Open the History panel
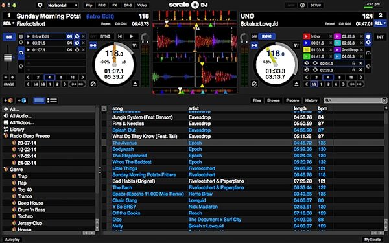The image size is (389, 243). tap(311, 100)
